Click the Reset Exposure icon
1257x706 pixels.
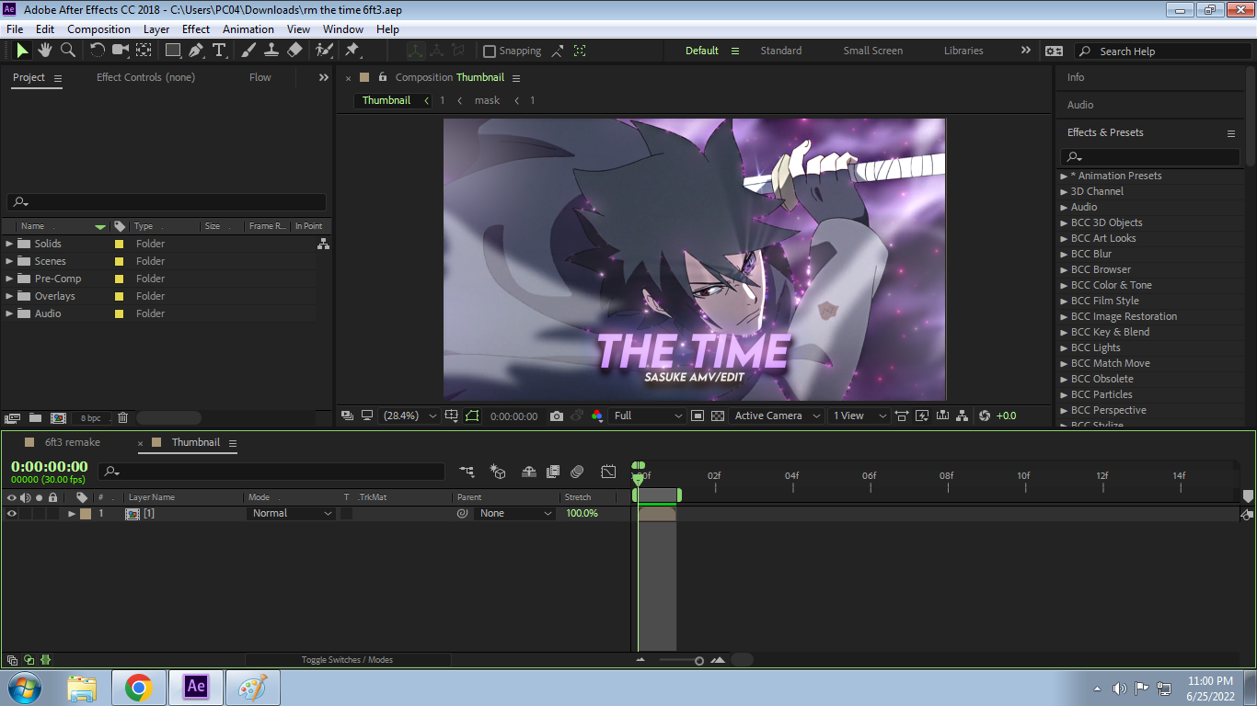[x=985, y=416]
